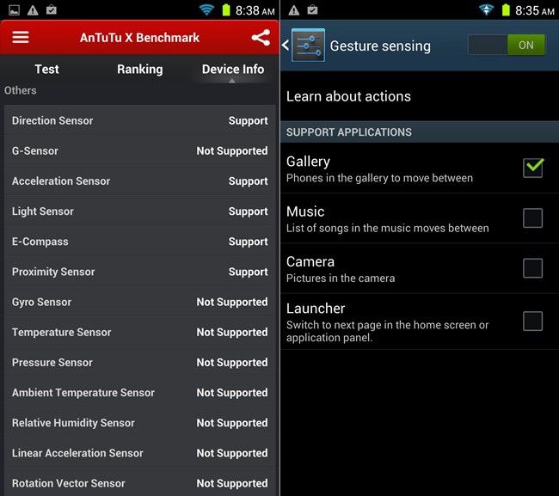Tap the 8:38 AM clock
The width and height of the screenshot is (559, 496).
(x=255, y=10)
